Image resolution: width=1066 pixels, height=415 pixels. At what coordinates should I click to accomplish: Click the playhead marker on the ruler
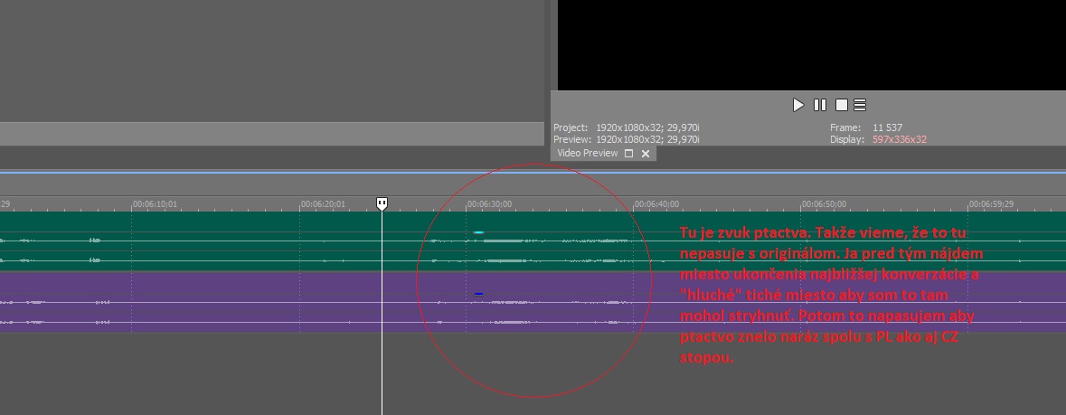[382, 203]
